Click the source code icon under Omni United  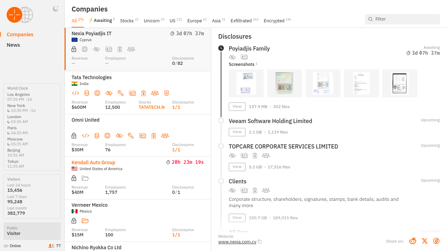(x=86, y=136)
